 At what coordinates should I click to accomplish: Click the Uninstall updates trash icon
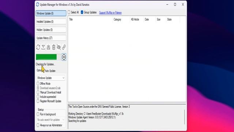[x=54, y=47]
